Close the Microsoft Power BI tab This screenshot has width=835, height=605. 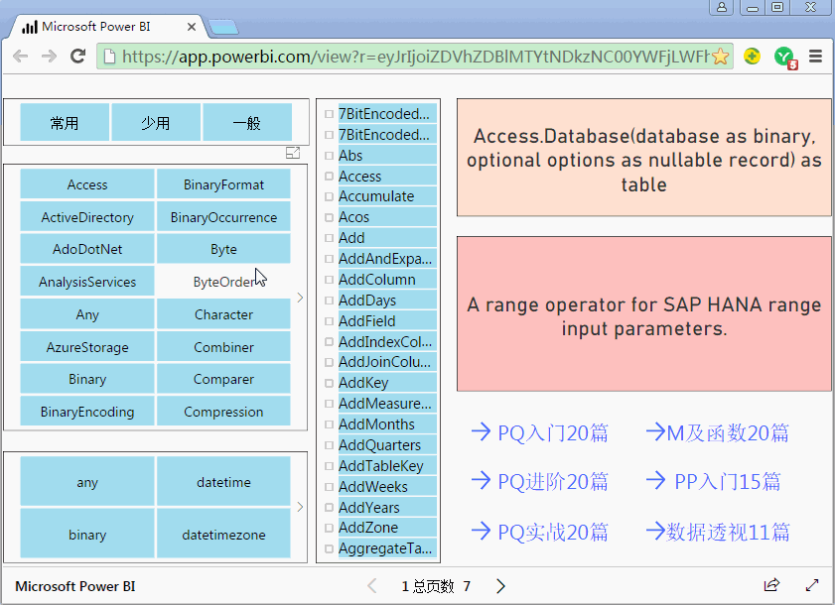point(192,27)
